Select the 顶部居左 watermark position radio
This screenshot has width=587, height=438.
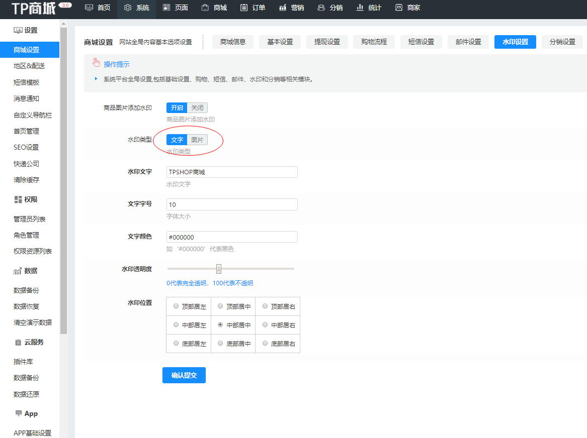[176, 306]
